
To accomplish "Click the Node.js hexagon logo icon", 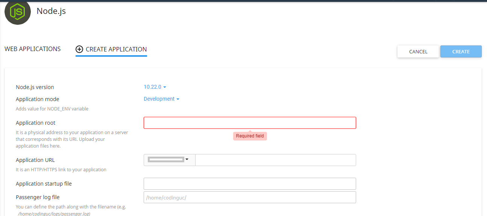I will 17,12.
